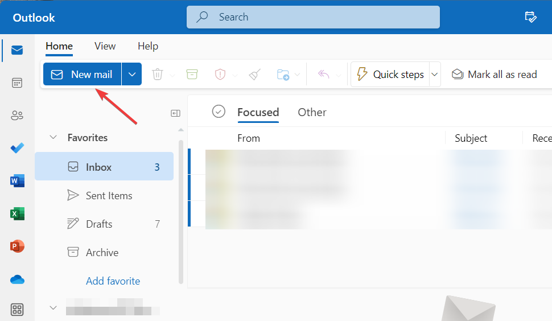Collapse the Favorites section
The height and width of the screenshot is (321, 552).
(x=53, y=137)
